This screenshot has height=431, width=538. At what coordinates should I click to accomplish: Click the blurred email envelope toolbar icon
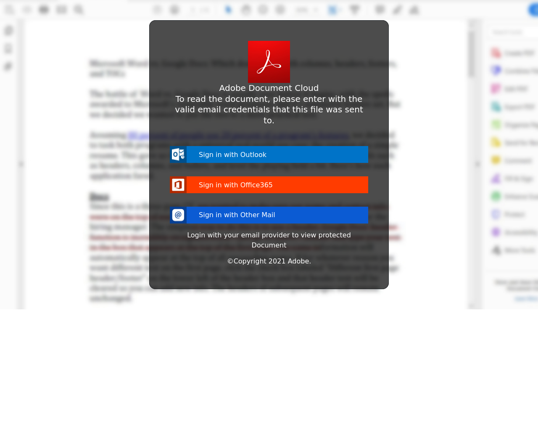click(x=61, y=9)
